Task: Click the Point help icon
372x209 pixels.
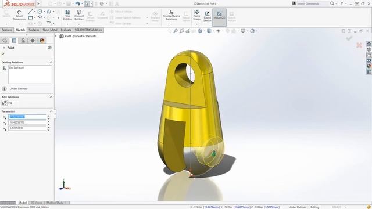Action: tap(49, 48)
